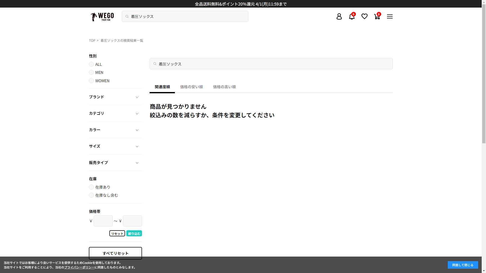Screen dimensions: 486x273
Task: Select the WOMEN gender radio button
Action: (x=91, y=81)
